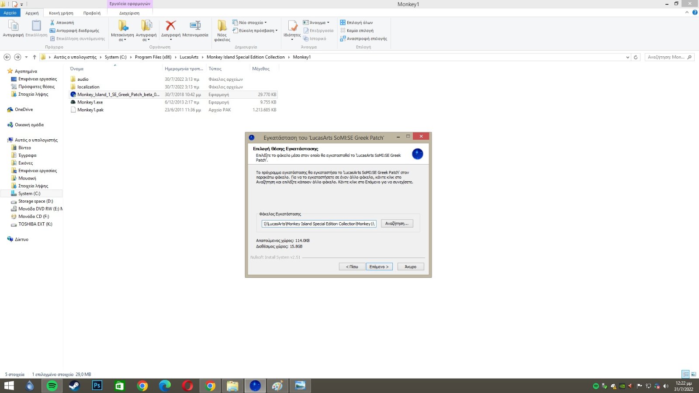Click the Refresh button by address bar

pos(636,57)
